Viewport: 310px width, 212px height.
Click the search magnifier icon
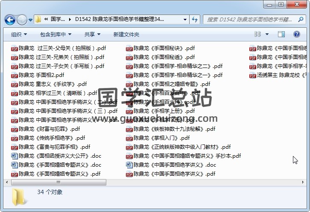click(301, 19)
